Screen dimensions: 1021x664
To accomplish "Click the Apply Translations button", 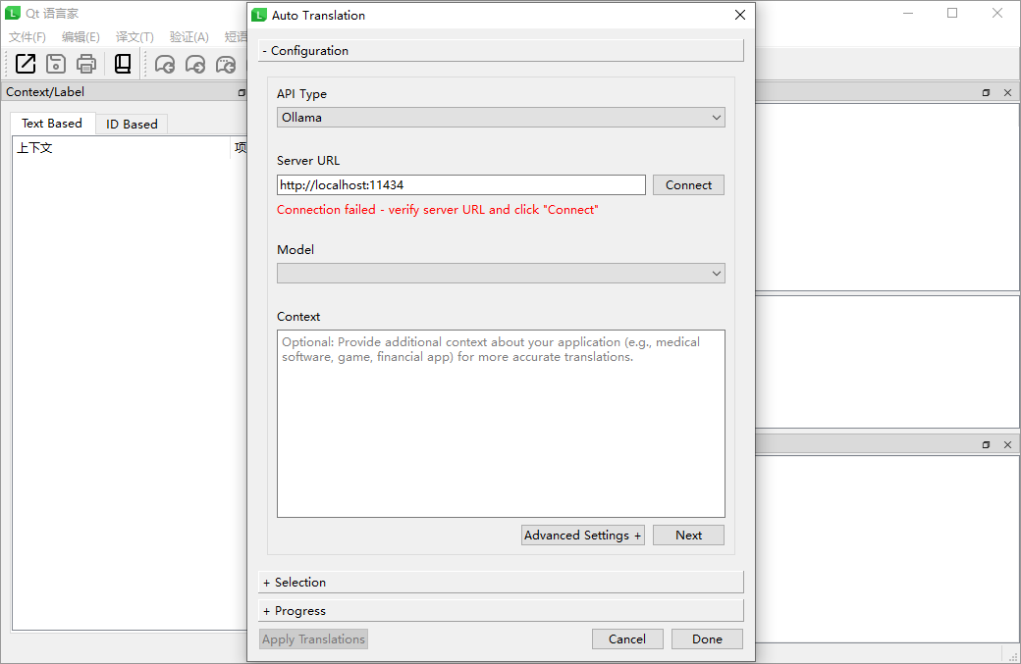I will point(313,639).
